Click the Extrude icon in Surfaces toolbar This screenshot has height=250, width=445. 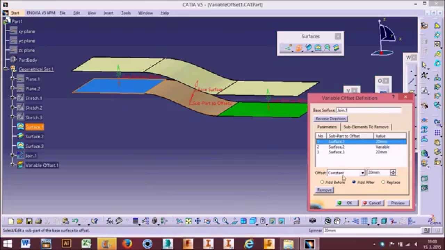288,48
